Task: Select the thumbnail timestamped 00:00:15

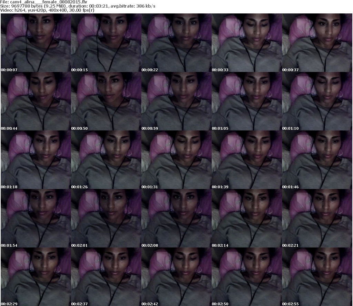Action: click(x=106, y=43)
